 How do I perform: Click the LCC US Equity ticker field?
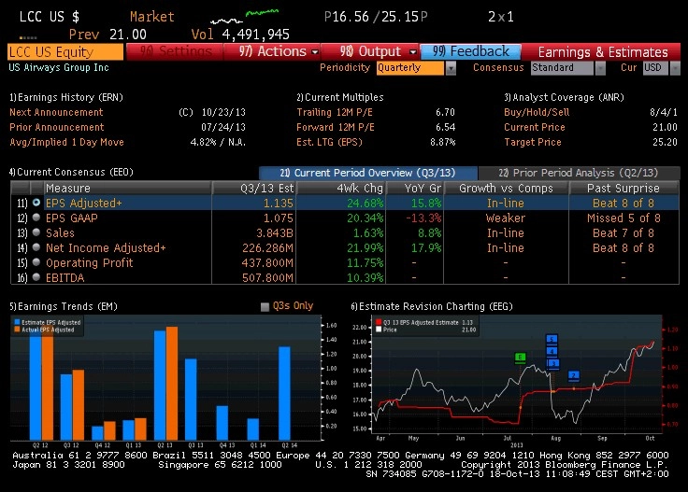pos(65,51)
